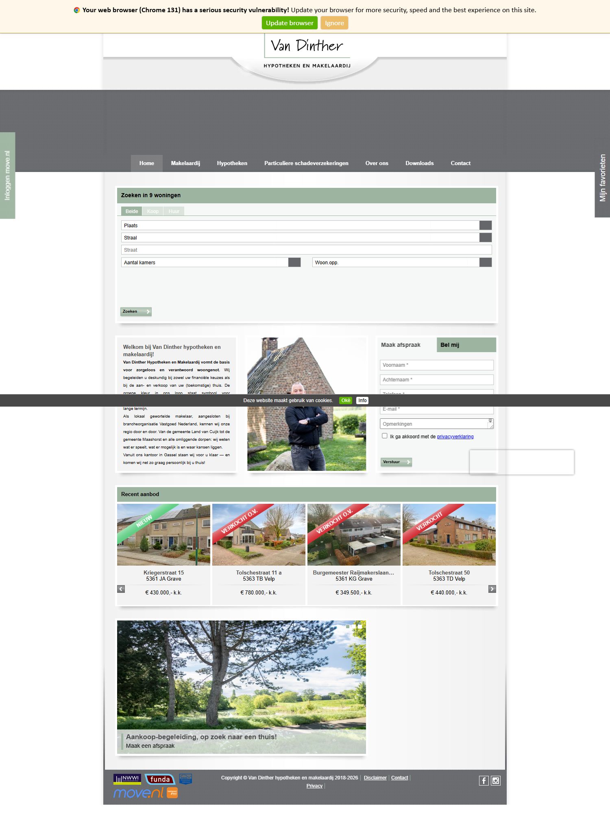Viewport: 610px width, 825px height.
Task: Open the Instagram icon in footer
Action: click(x=495, y=780)
